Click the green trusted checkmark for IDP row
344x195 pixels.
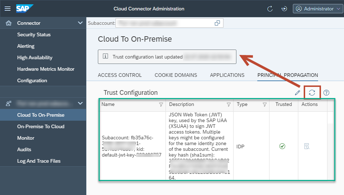point(282,146)
